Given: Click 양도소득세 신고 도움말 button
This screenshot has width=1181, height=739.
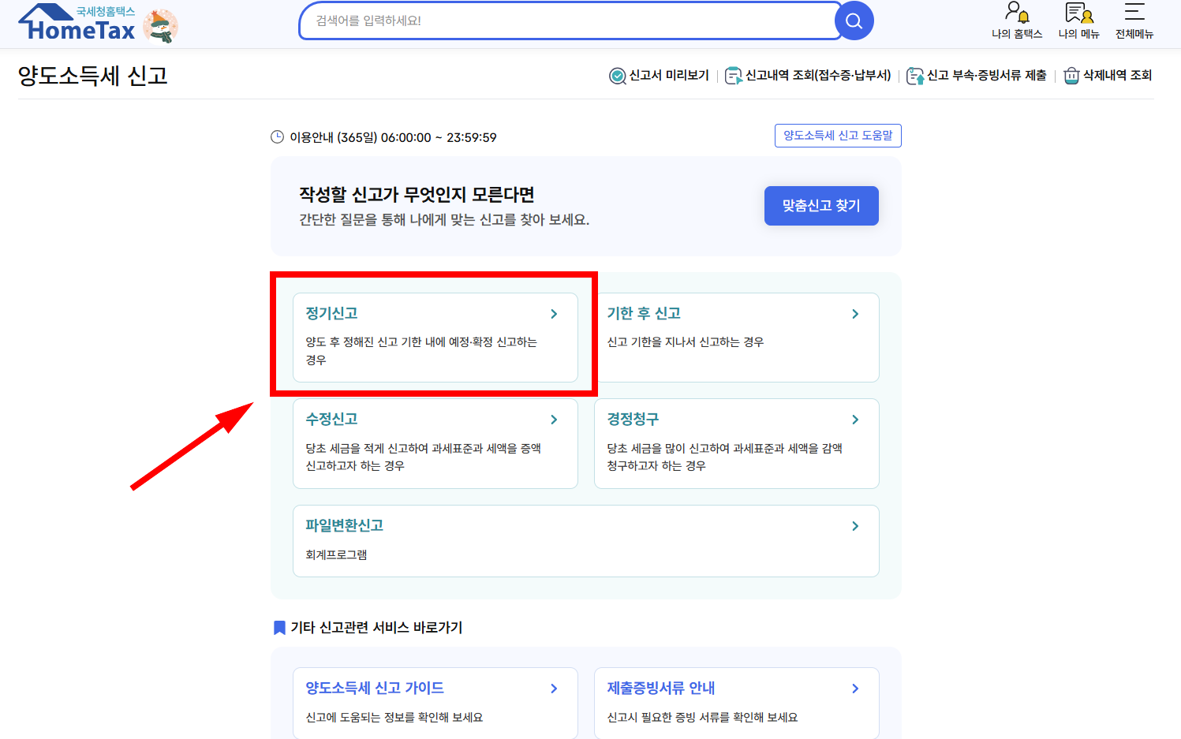Looking at the screenshot, I should [x=838, y=136].
